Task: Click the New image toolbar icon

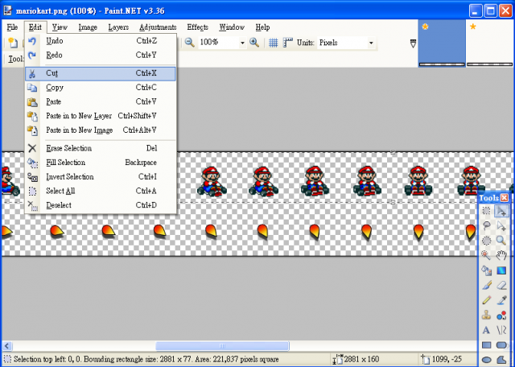Action: (13, 43)
